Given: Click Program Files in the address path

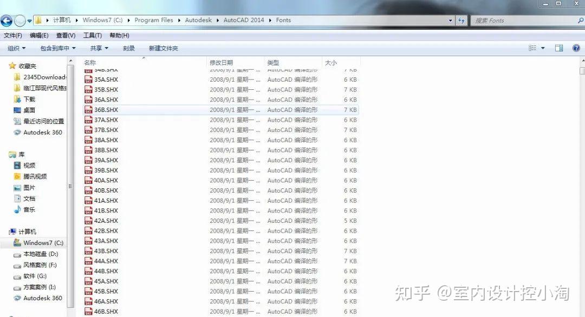Looking at the screenshot, I should [x=154, y=20].
